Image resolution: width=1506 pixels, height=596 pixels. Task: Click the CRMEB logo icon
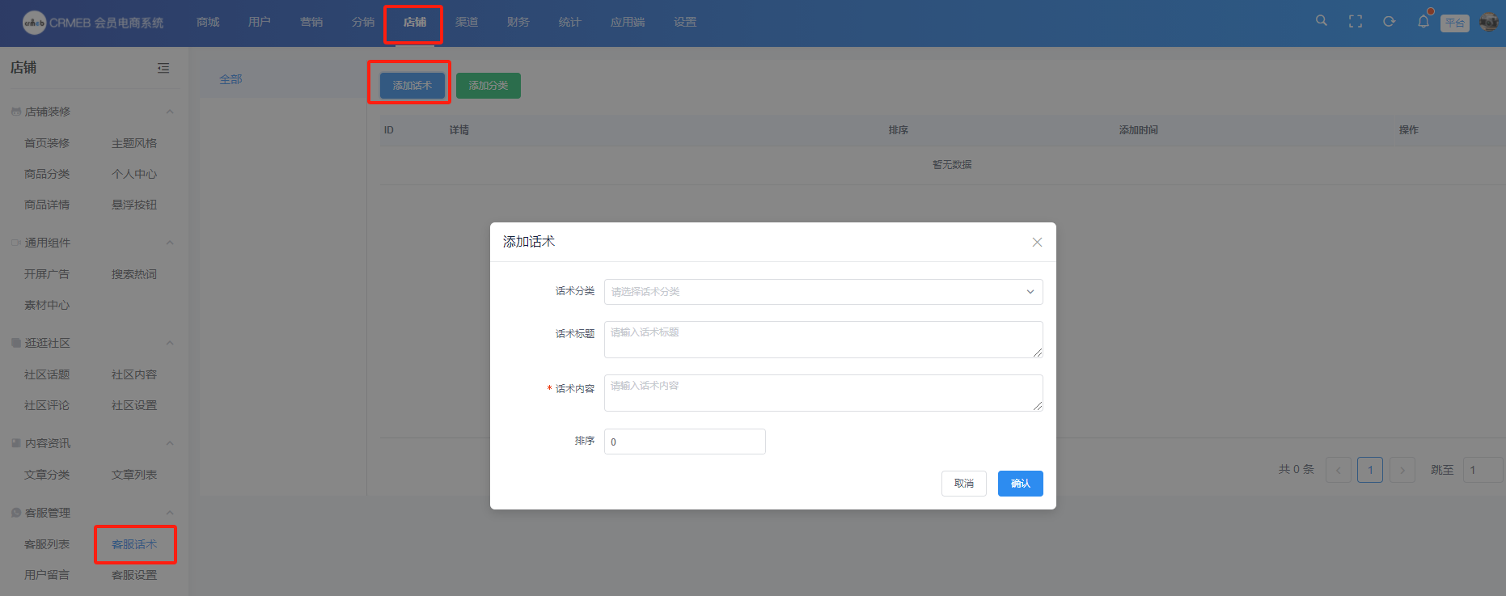(x=34, y=23)
